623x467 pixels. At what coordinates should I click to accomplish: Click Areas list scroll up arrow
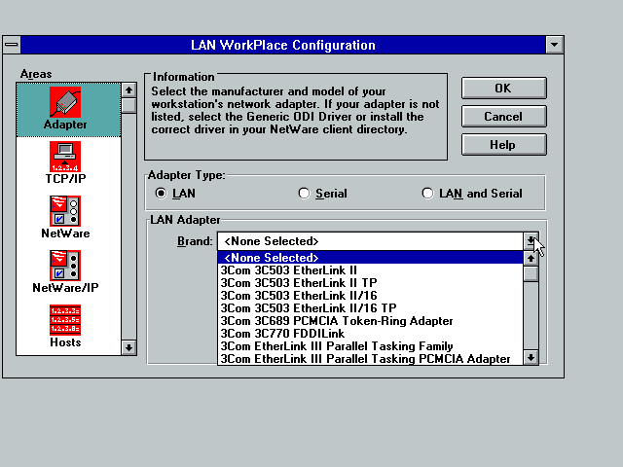click(x=128, y=90)
